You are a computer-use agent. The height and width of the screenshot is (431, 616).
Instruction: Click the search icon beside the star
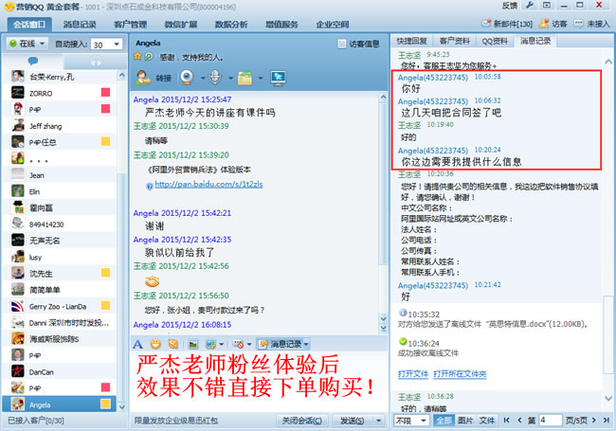[149, 57]
